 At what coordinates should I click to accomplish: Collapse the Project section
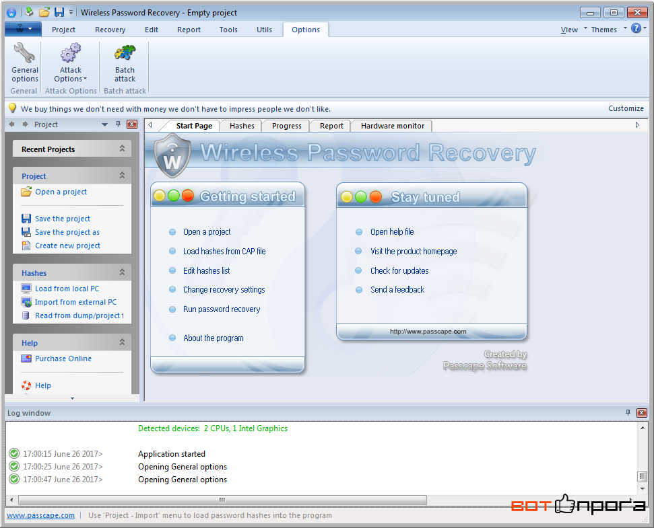(122, 176)
